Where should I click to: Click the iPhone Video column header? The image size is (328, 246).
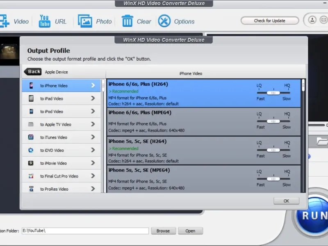[x=191, y=73]
